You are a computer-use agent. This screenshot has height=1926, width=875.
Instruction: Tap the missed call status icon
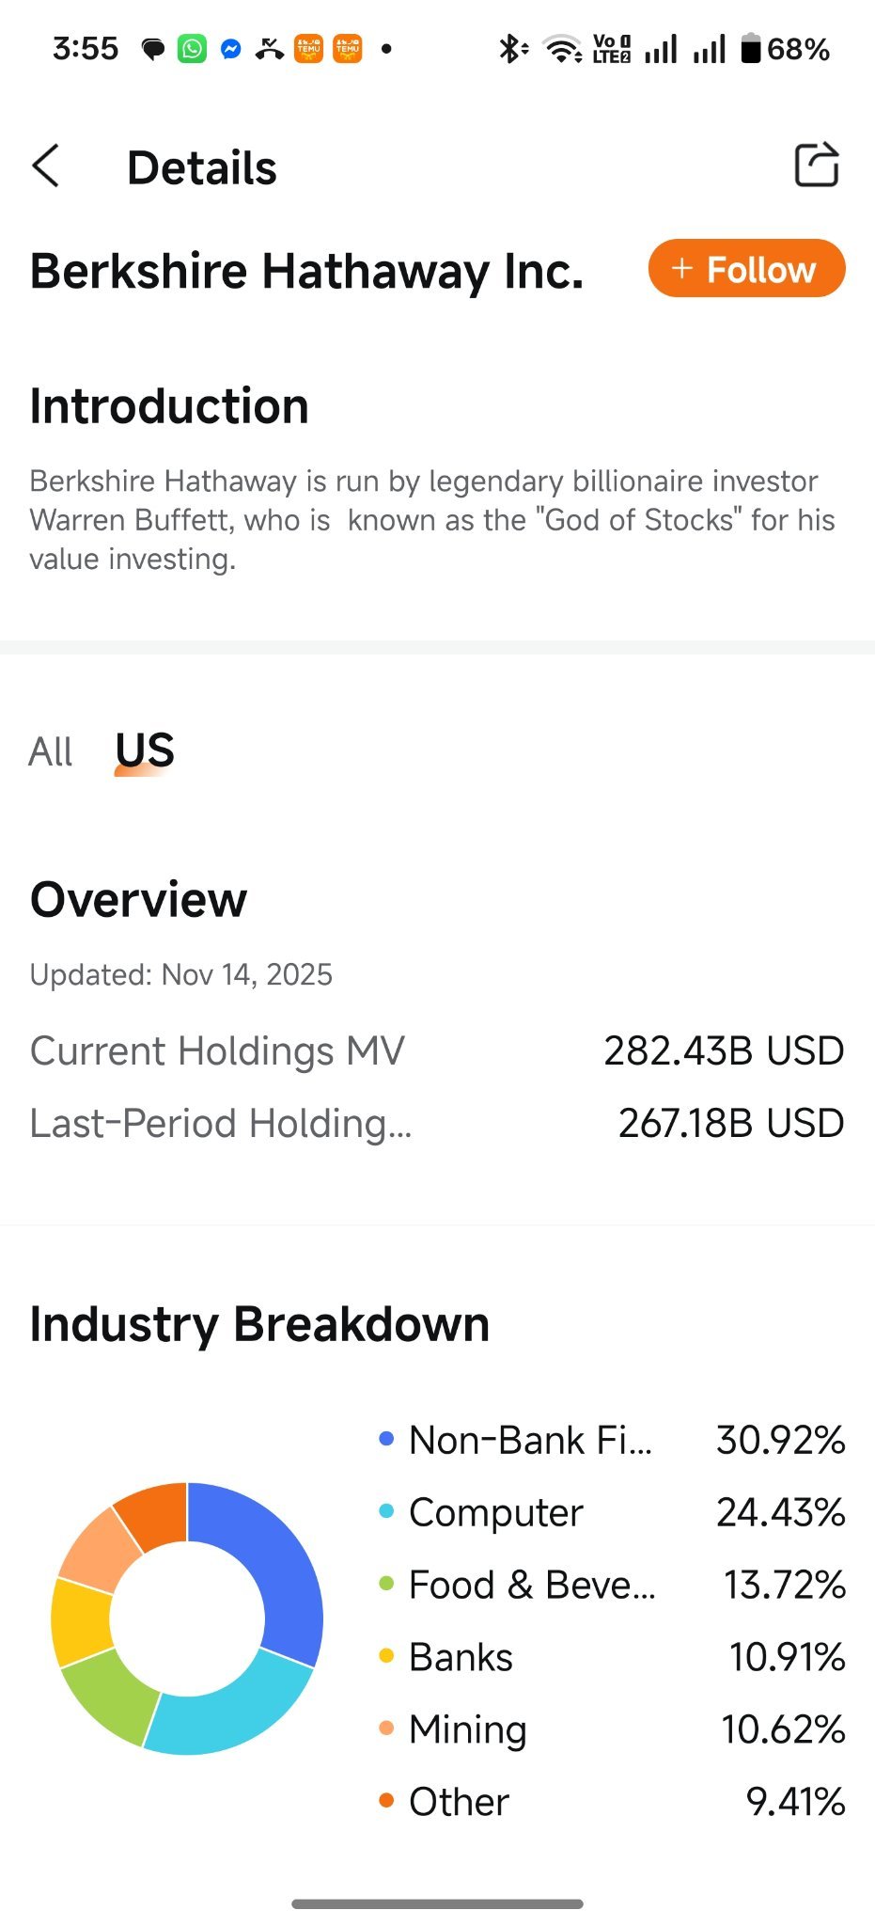pos(270,49)
